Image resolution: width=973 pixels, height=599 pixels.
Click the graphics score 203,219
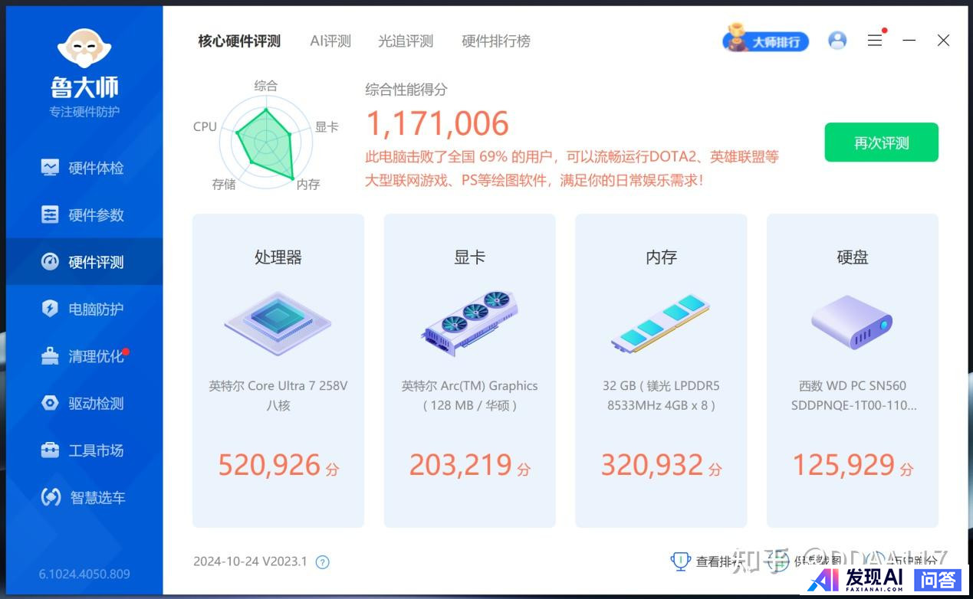coord(460,465)
